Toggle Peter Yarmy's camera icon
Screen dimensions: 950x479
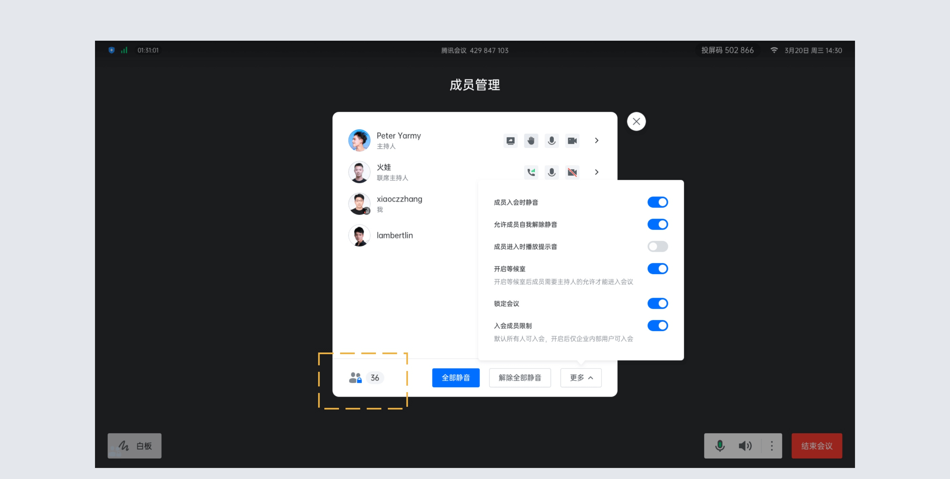pos(572,140)
